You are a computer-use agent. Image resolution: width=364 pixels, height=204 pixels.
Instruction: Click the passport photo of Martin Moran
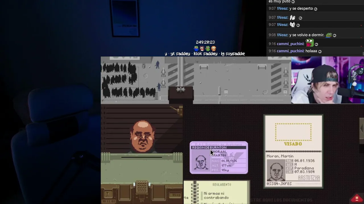pos(276,170)
